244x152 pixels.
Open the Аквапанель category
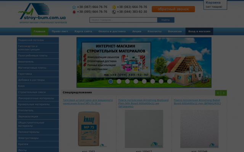pos(38,62)
